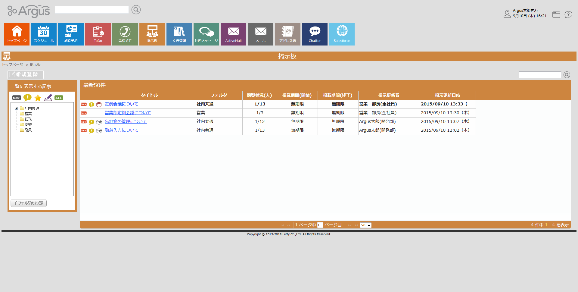Screen dimensions: 578x292
Task: Click the box icon on 勤怠入力について row
Action: [99, 131]
